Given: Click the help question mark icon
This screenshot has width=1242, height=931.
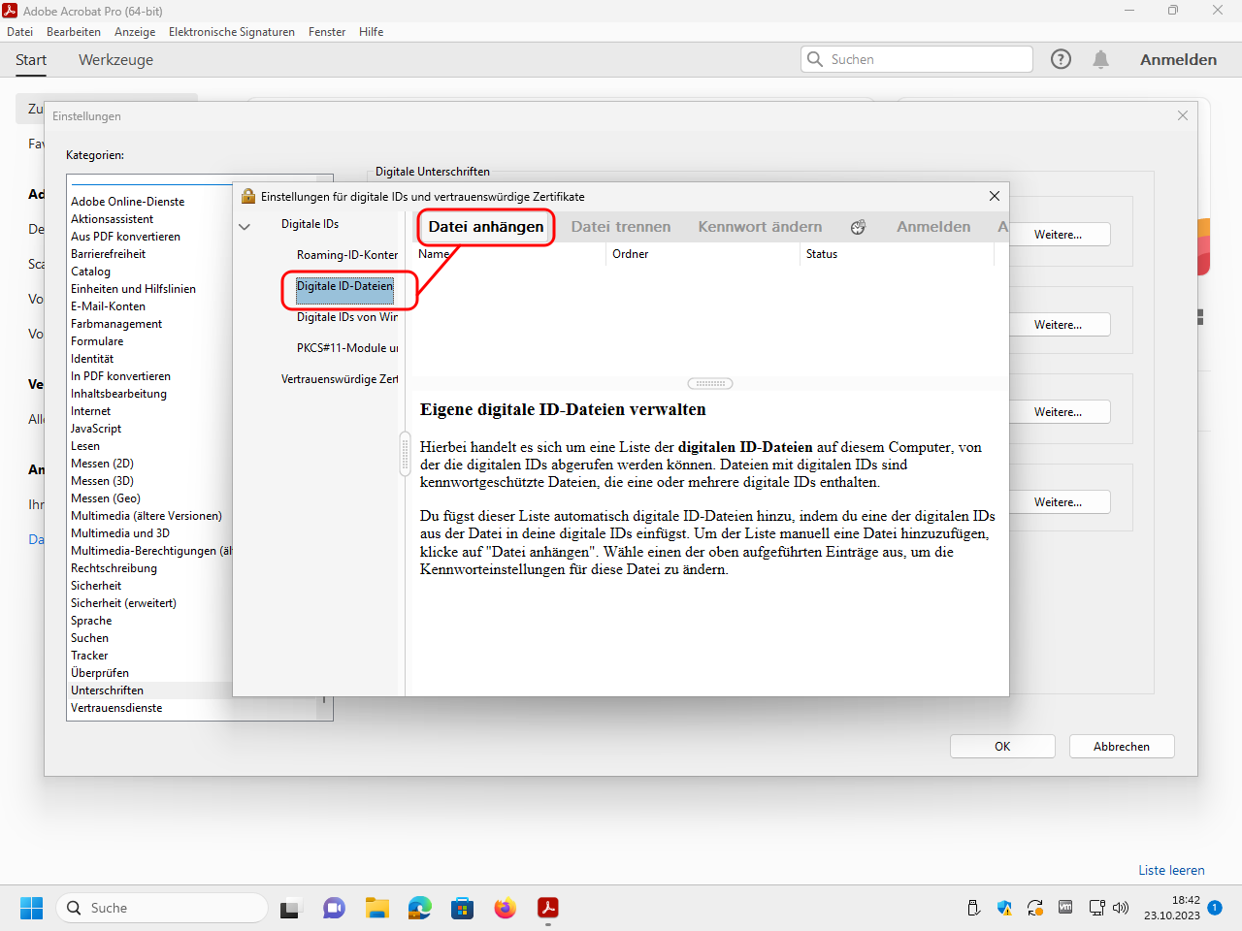Looking at the screenshot, I should coord(1061,59).
